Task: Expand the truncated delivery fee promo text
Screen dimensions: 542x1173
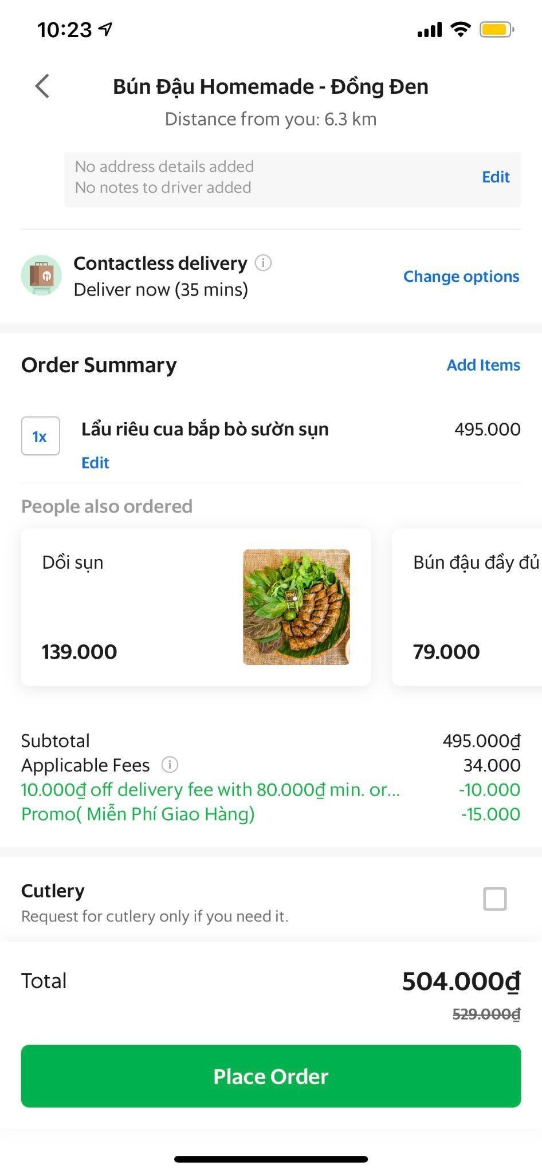Action: click(210, 789)
